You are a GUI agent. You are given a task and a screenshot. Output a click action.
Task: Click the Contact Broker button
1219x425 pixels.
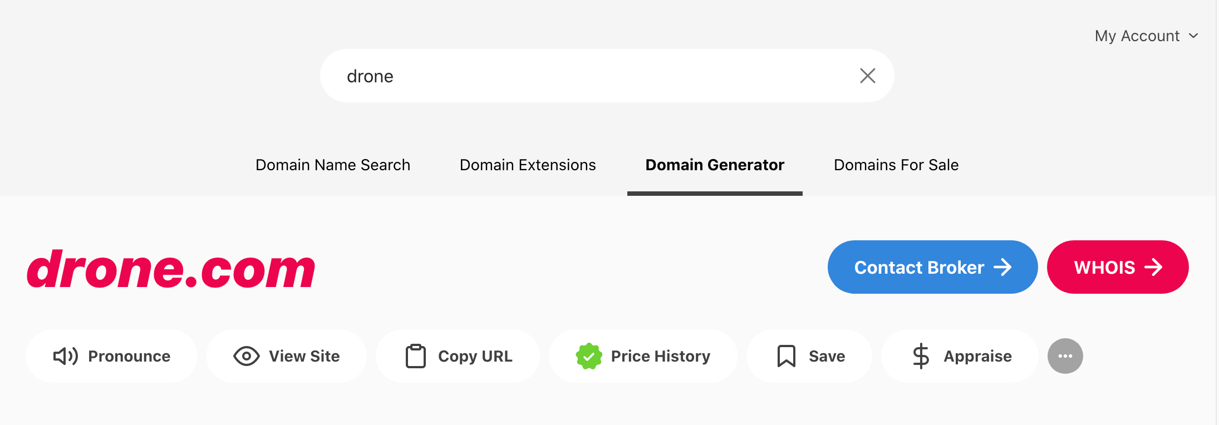[x=933, y=267]
